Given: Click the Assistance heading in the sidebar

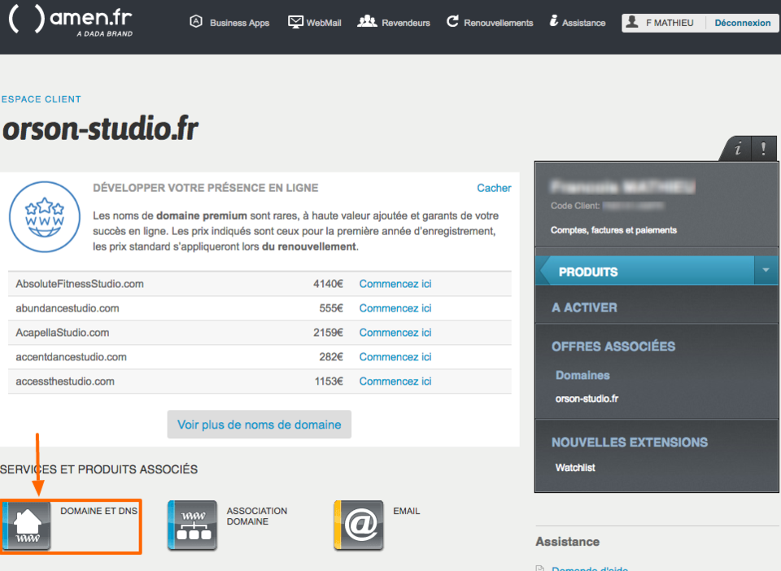Looking at the screenshot, I should pos(568,542).
